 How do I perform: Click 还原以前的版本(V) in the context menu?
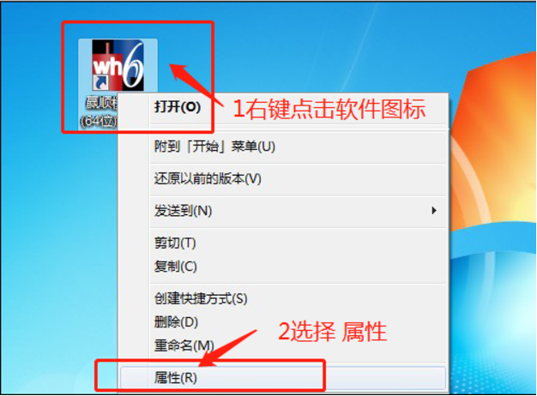(208, 178)
